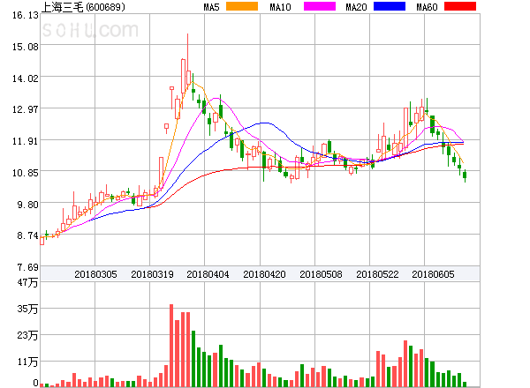
Task: Click the 20180404 date label
Action: 208,274
